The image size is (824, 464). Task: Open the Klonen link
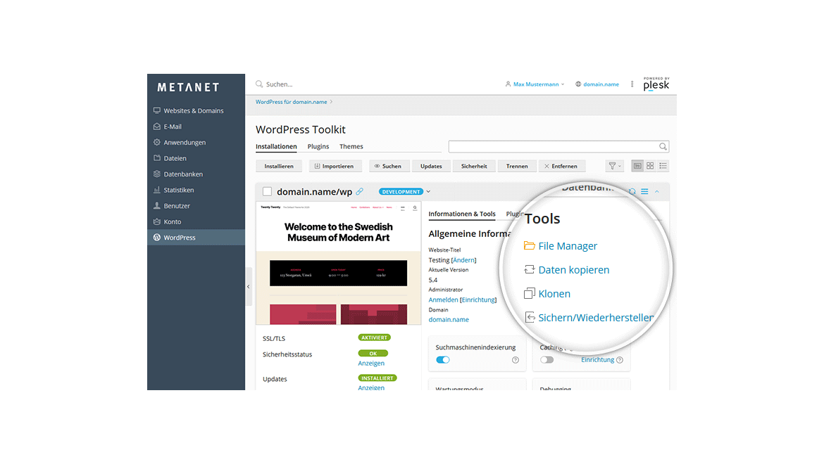pos(554,294)
